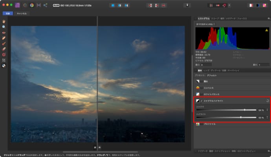Click the シャドウ percentage stepper arrows
Screen dimensions: 271x157
[x=267, y=110]
